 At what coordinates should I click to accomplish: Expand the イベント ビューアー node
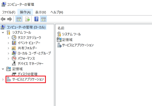click(x=9, y=43)
